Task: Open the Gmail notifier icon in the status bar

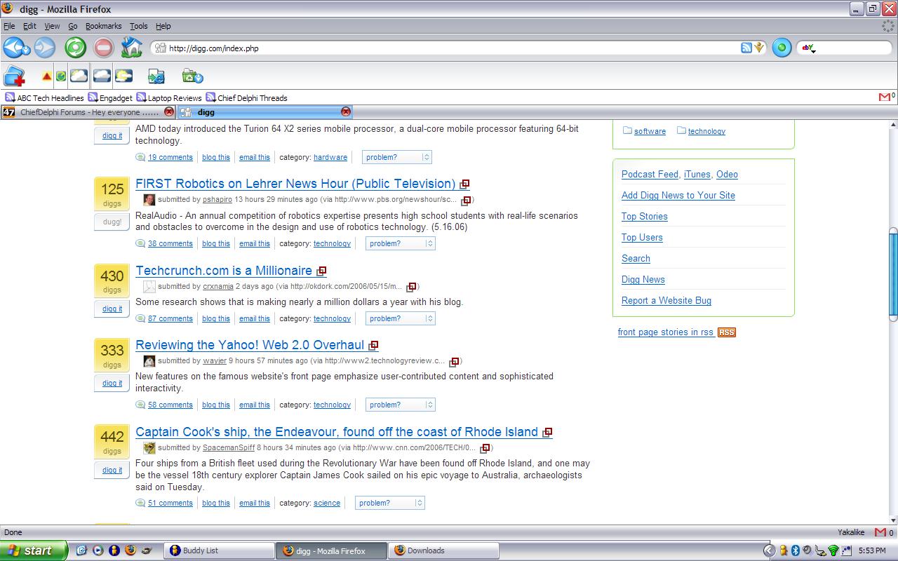Action: 880,532
